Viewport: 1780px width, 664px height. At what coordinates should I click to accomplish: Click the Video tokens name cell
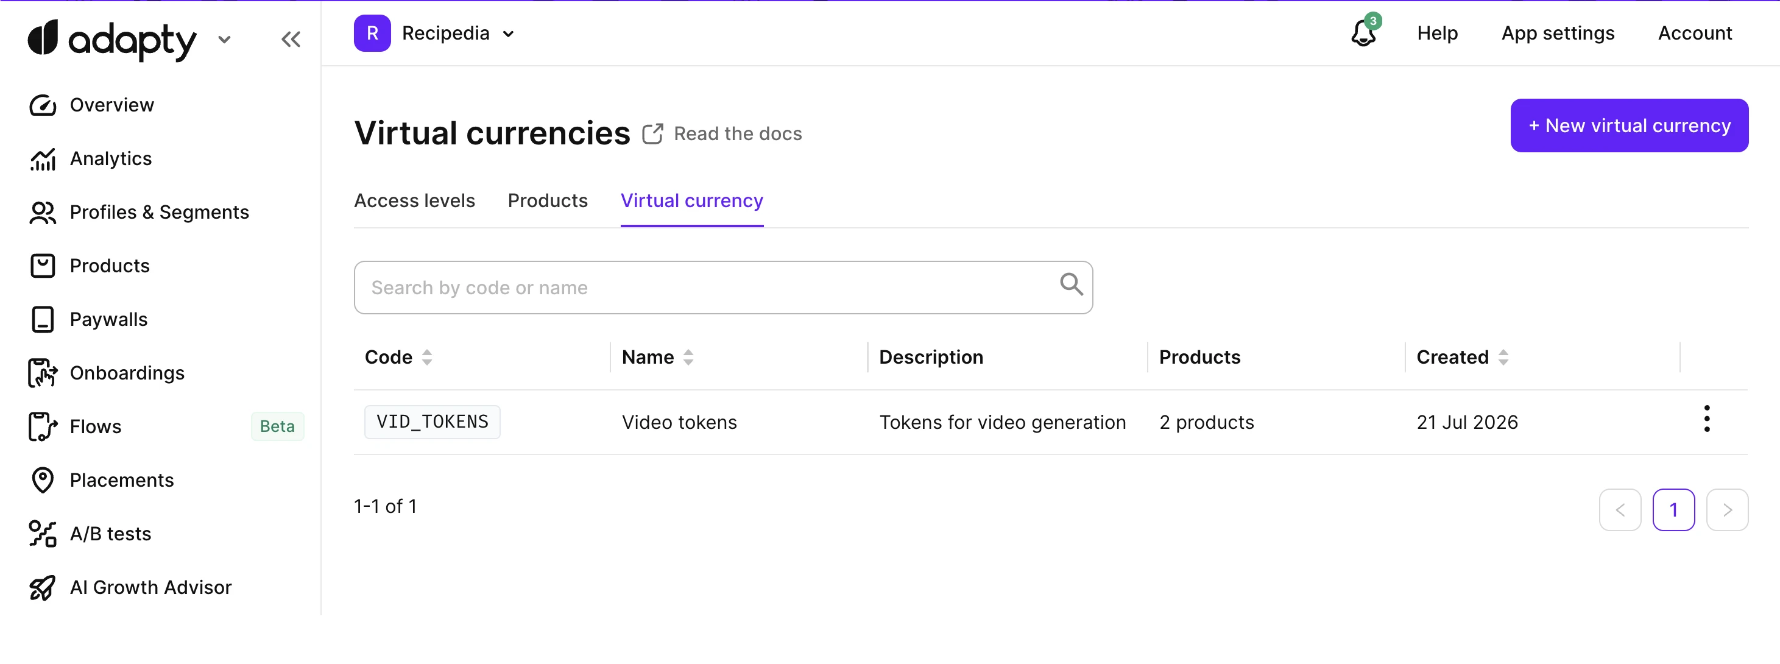click(679, 422)
